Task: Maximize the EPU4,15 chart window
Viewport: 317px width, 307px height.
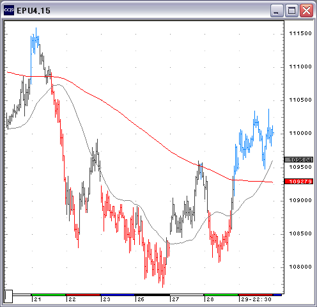Action: 291,10
